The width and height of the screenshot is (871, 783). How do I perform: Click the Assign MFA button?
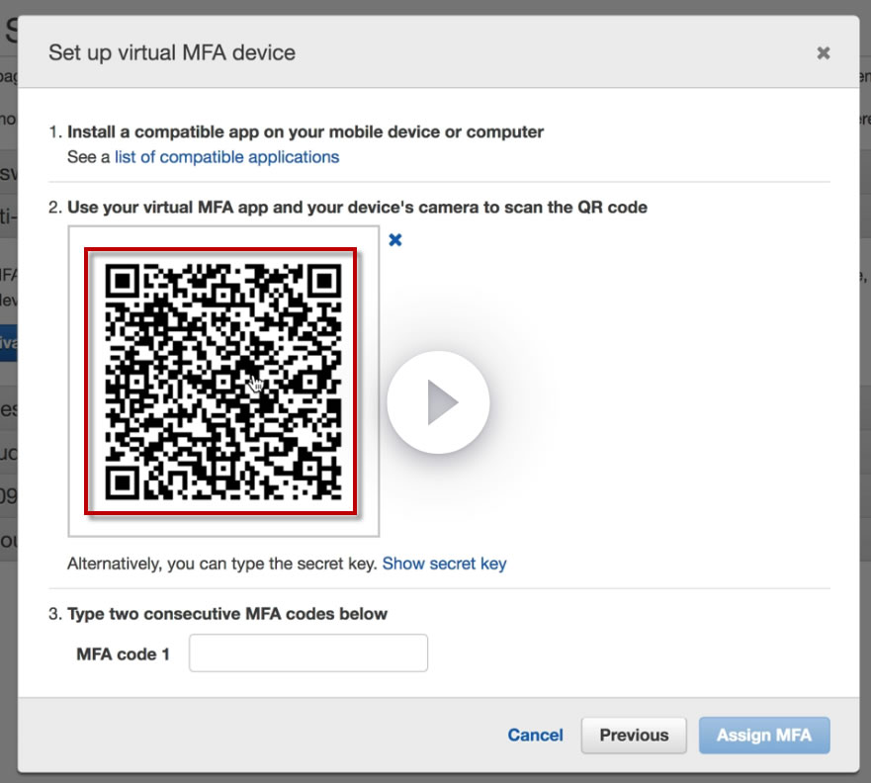point(763,735)
